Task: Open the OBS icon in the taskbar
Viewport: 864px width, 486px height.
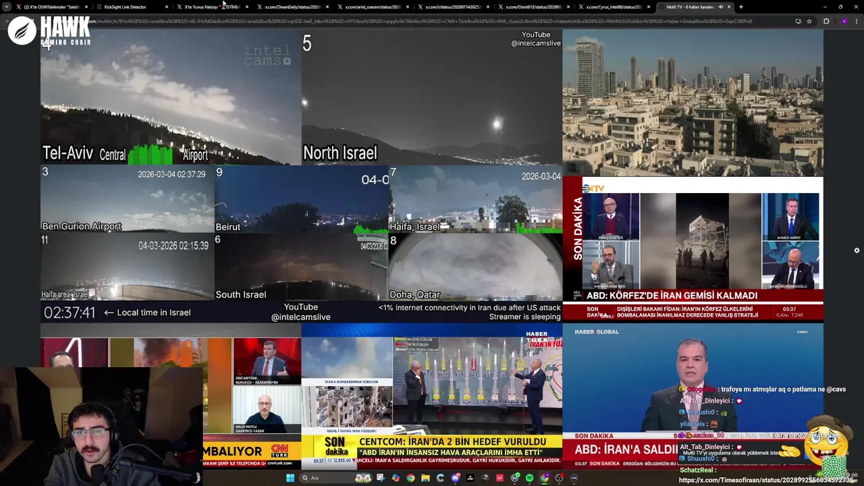Action: point(559,478)
